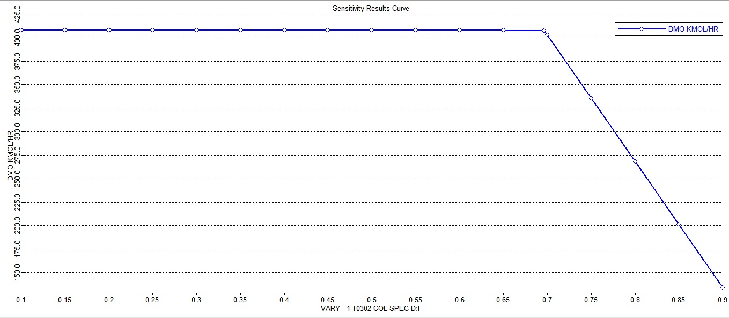Select the data point marker at x = 0.15
729x318 pixels.
click(65, 30)
